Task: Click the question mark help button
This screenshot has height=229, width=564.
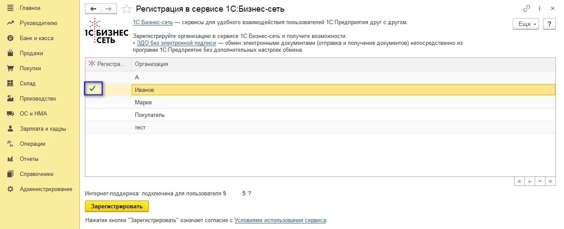Action: pyautogui.click(x=549, y=24)
